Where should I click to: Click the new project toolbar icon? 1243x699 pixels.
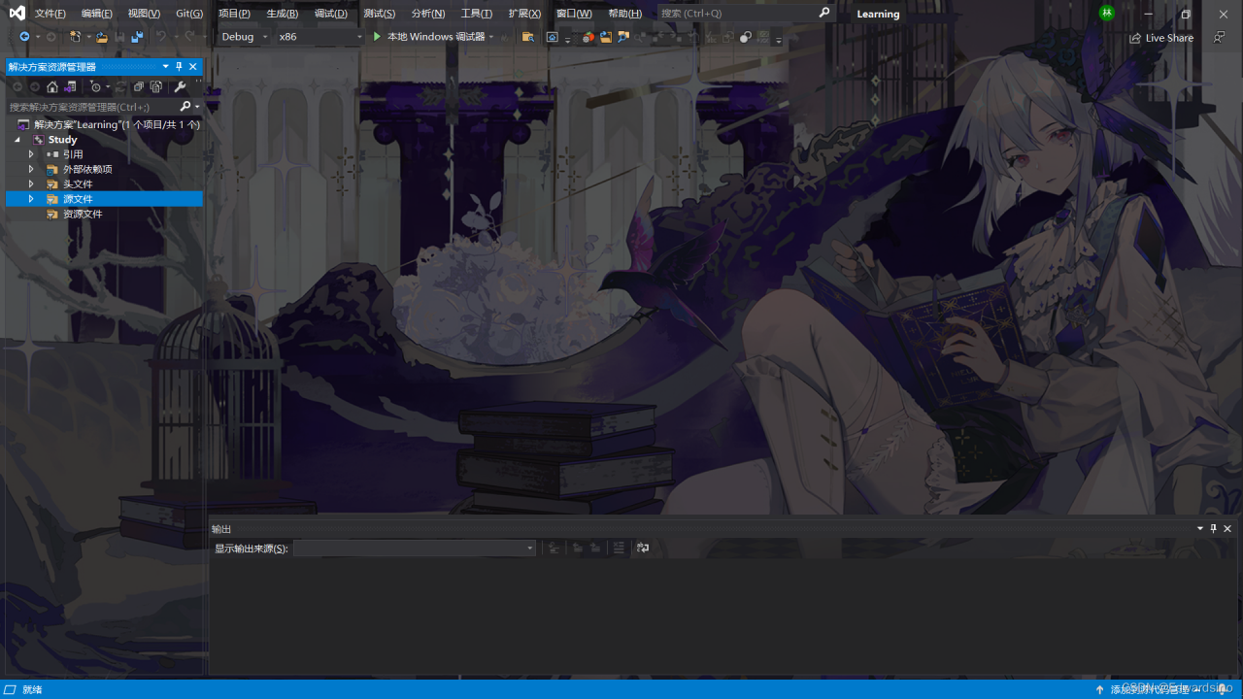coord(75,37)
